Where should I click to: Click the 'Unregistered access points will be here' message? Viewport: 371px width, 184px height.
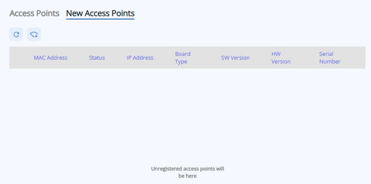pos(187,172)
